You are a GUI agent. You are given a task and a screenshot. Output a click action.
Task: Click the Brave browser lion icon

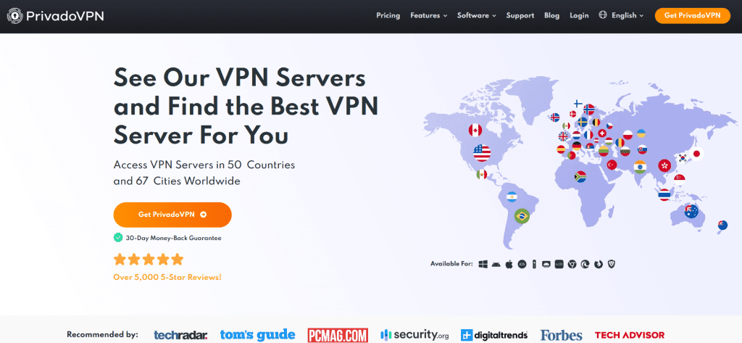610,264
